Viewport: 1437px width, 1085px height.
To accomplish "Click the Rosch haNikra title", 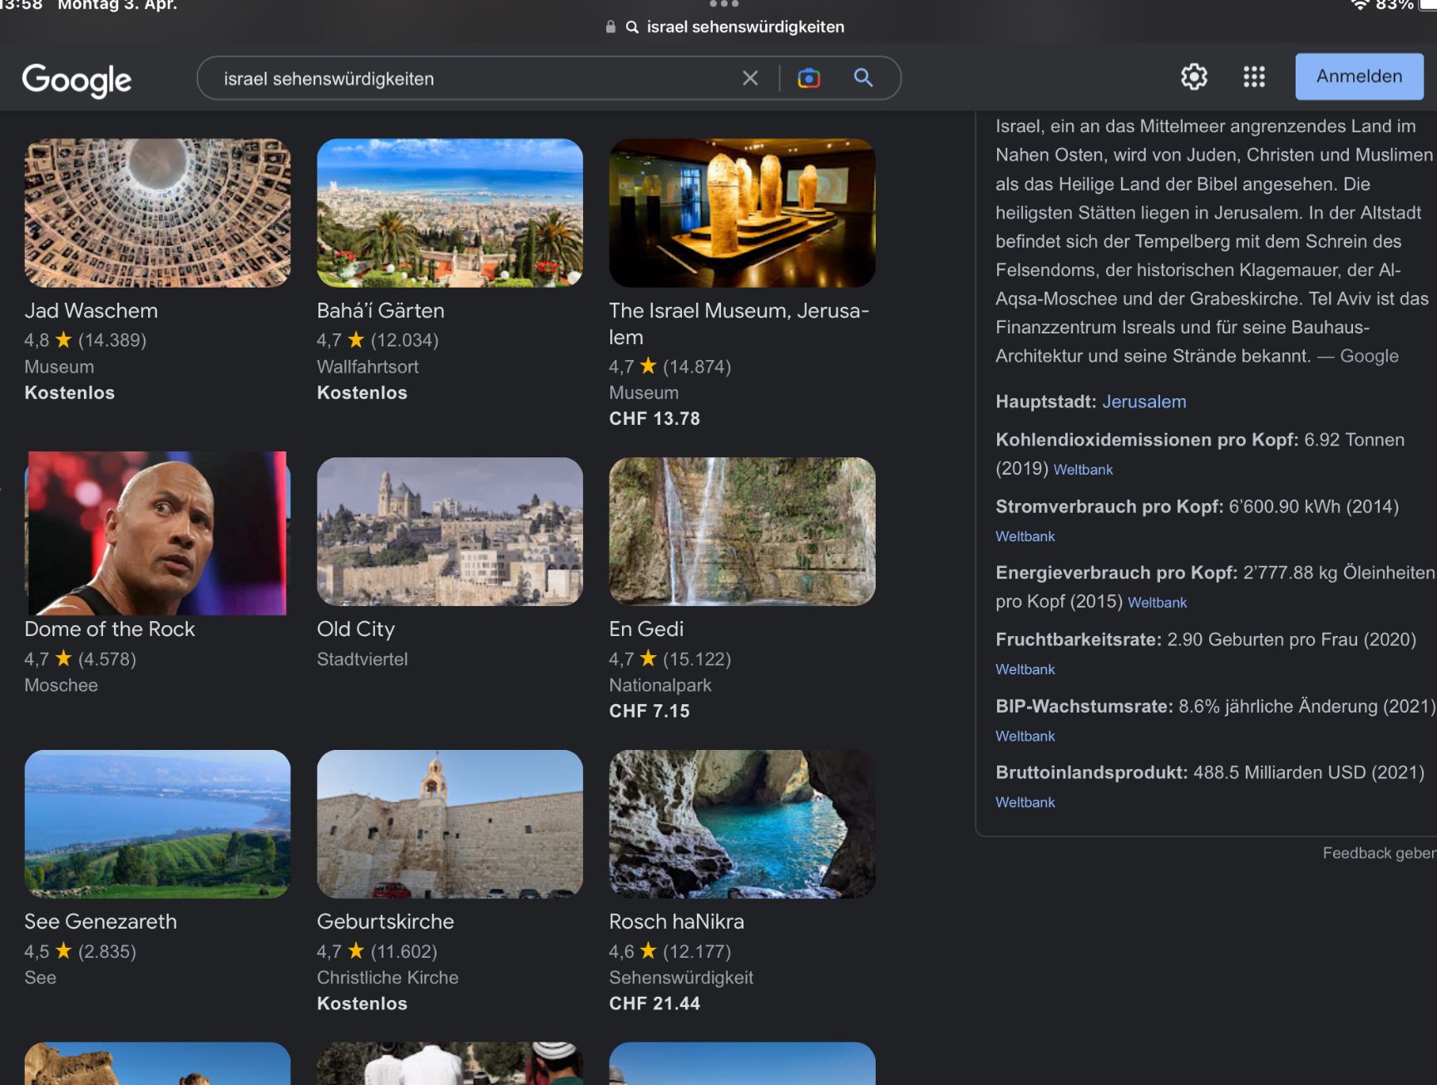I will 676,922.
